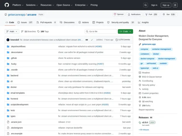The image size is (182, 136).
Task: Open the Insights tab
Action: coord(143,22)
